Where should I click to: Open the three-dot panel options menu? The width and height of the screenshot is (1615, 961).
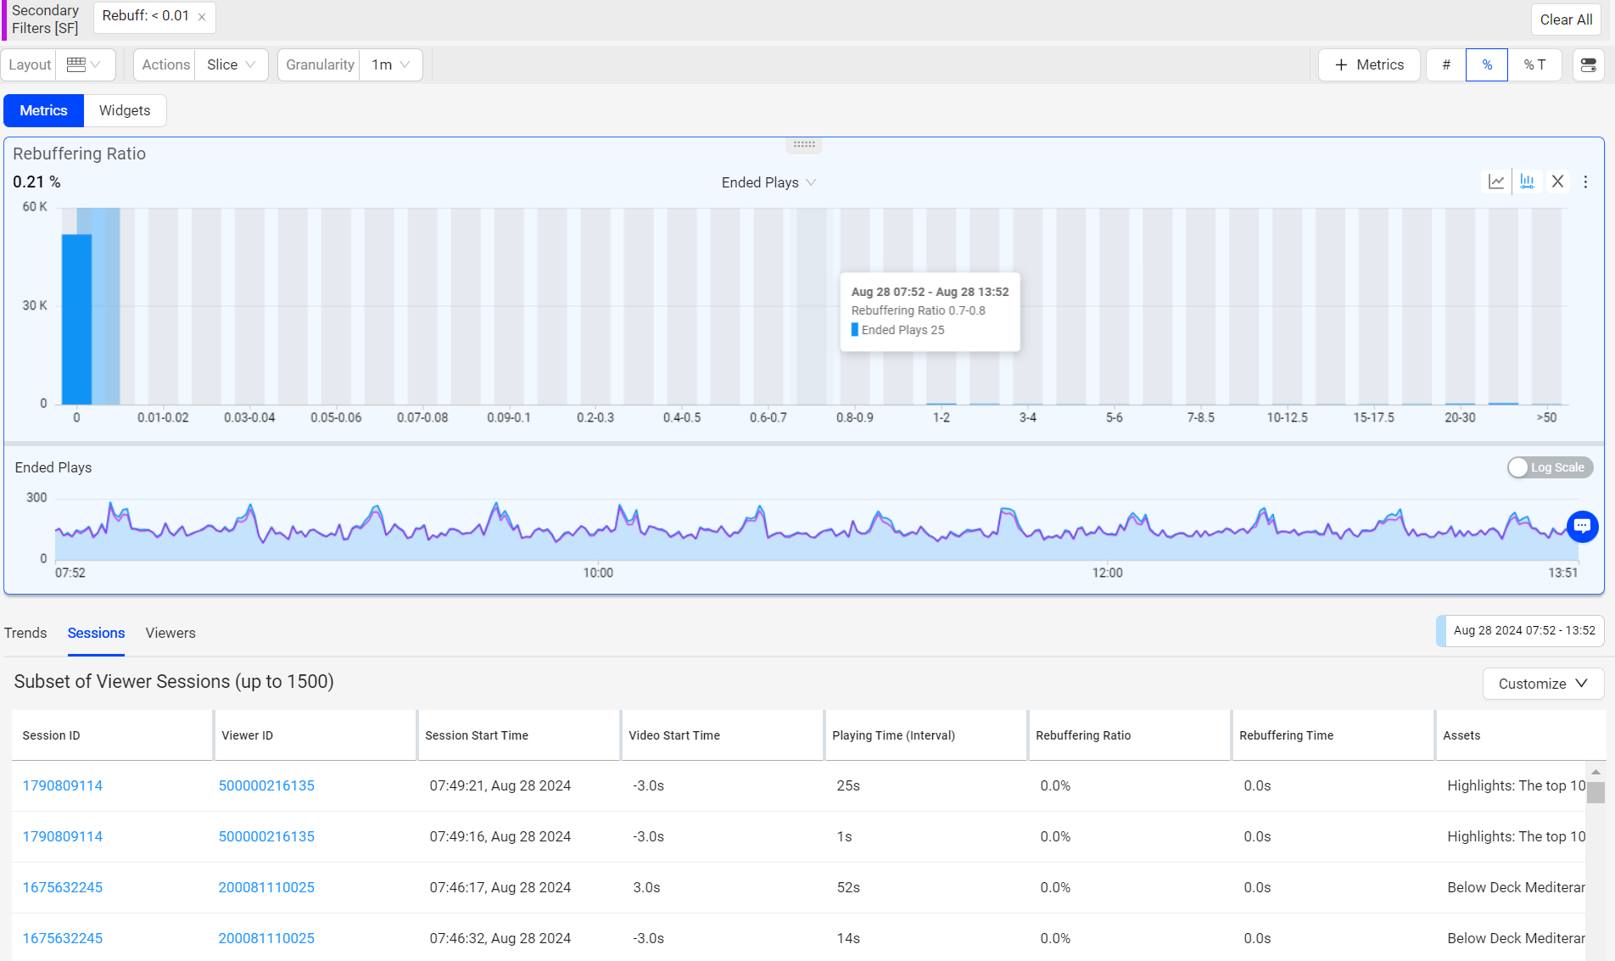pos(1585,182)
